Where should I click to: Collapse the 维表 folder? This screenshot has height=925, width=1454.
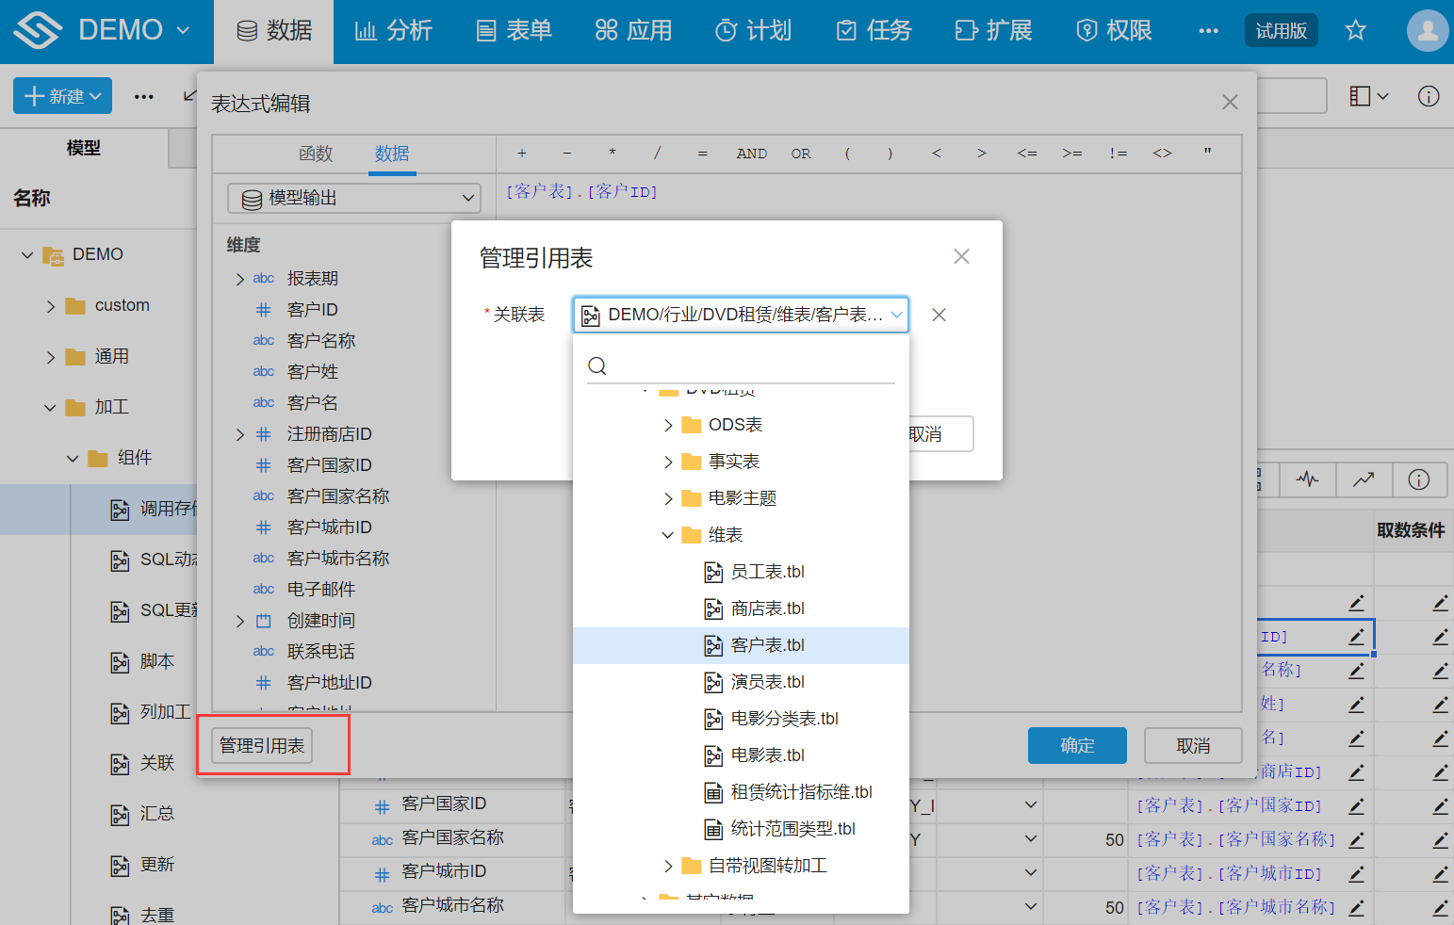668,534
